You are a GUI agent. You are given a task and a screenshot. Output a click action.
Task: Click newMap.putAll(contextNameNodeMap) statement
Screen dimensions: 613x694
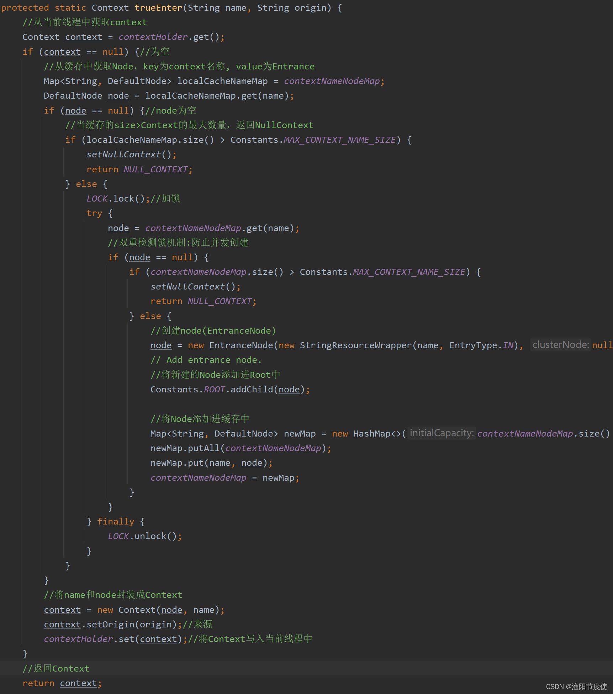[x=241, y=448]
